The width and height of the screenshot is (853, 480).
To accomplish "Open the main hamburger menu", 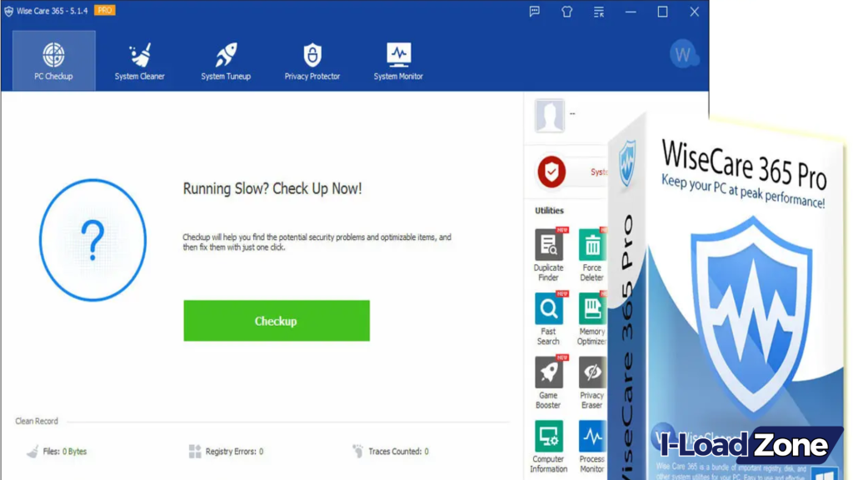I will [x=598, y=12].
